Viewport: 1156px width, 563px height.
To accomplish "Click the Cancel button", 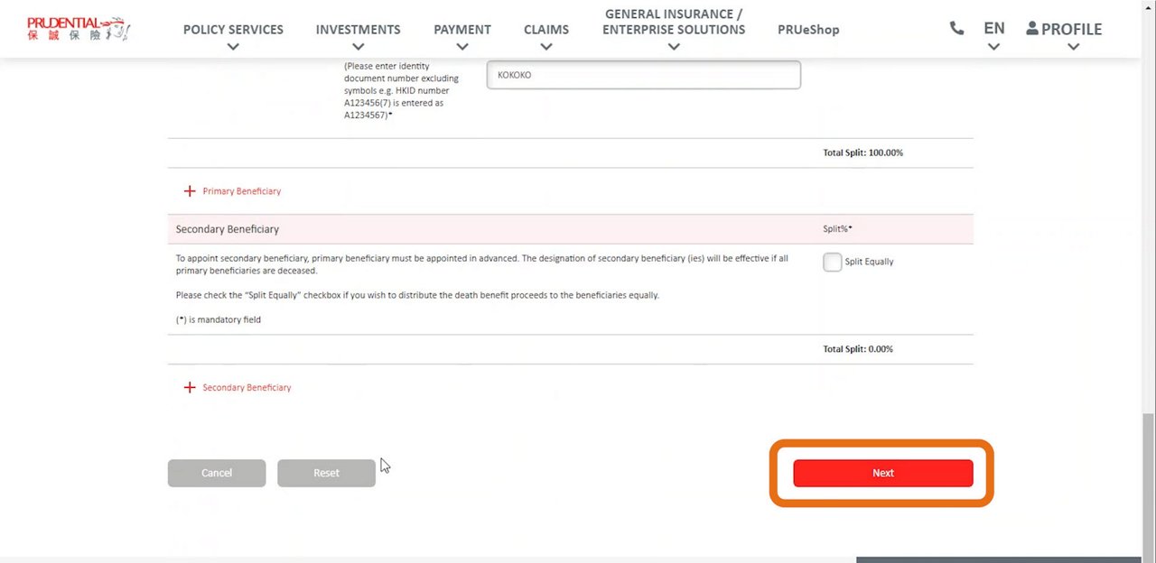I will coord(217,473).
